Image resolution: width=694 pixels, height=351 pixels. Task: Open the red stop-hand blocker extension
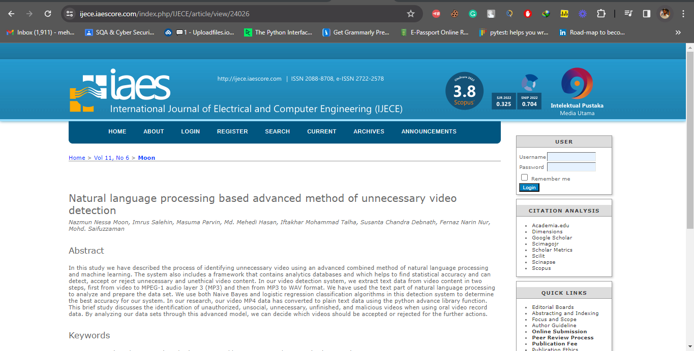click(528, 14)
